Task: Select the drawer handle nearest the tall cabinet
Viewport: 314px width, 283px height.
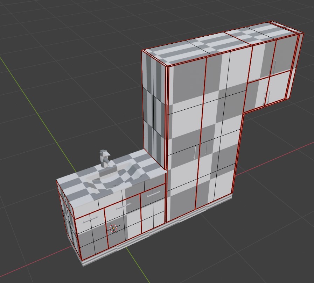Action: (153, 194)
